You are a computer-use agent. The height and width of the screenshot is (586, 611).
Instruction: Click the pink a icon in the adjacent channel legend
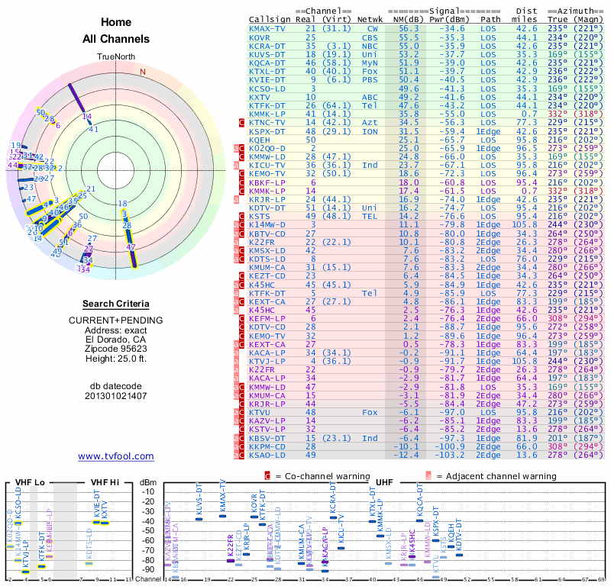click(x=428, y=476)
